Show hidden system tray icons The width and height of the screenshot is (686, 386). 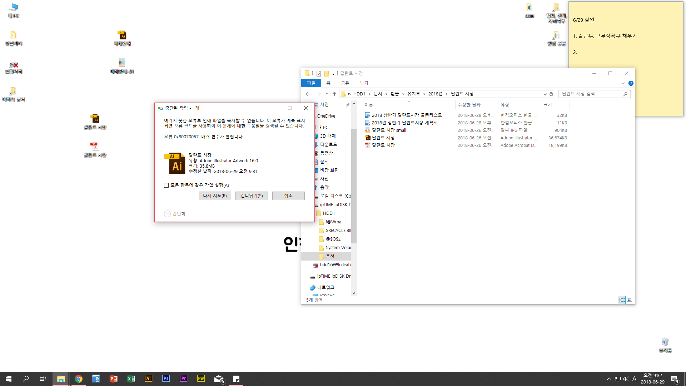coord(609,379)
